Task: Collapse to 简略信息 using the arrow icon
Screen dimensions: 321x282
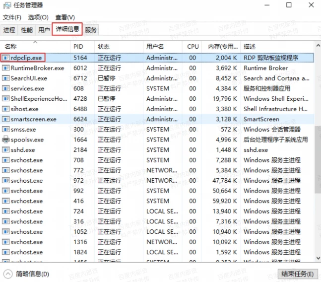Action: [x=8, y=274]
